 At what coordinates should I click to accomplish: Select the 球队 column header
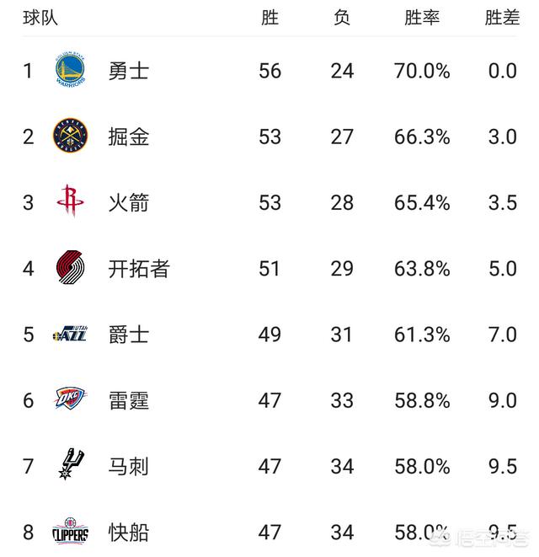40,19
